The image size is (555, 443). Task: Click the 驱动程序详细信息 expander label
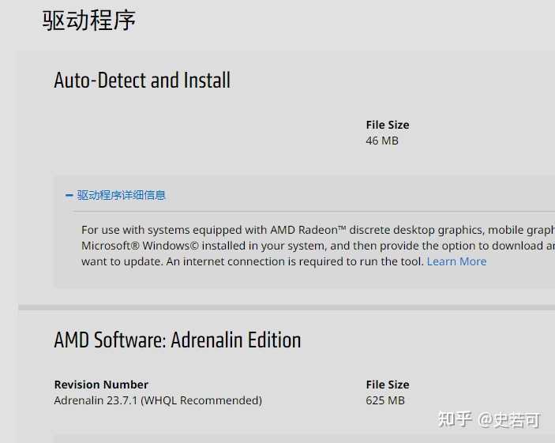pyautogui.click(x=121, y=195)
